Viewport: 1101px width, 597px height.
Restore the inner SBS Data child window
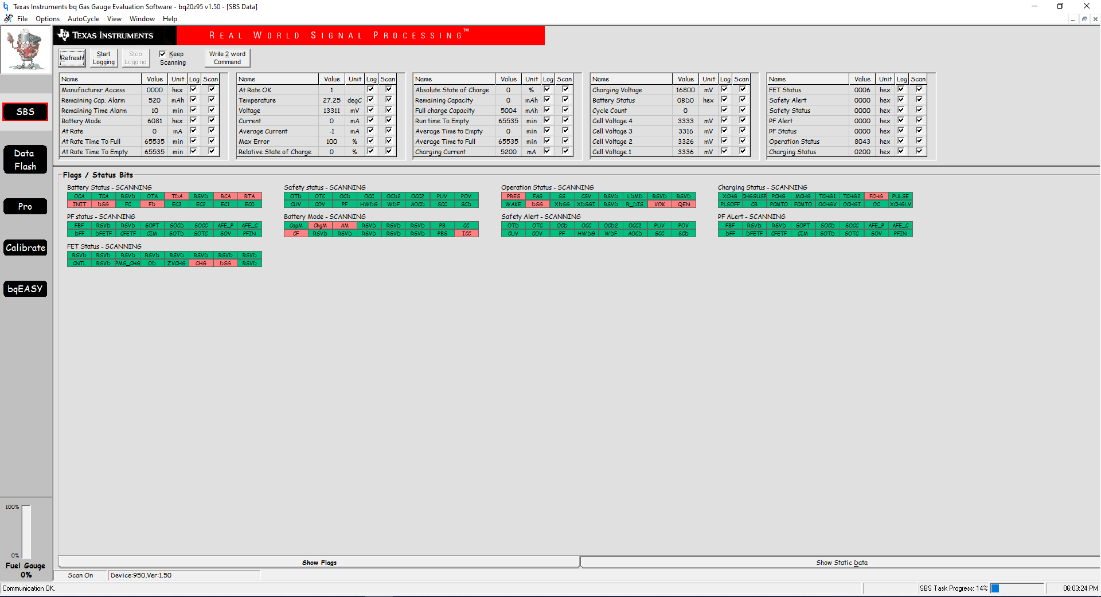tap(1084, 19)
